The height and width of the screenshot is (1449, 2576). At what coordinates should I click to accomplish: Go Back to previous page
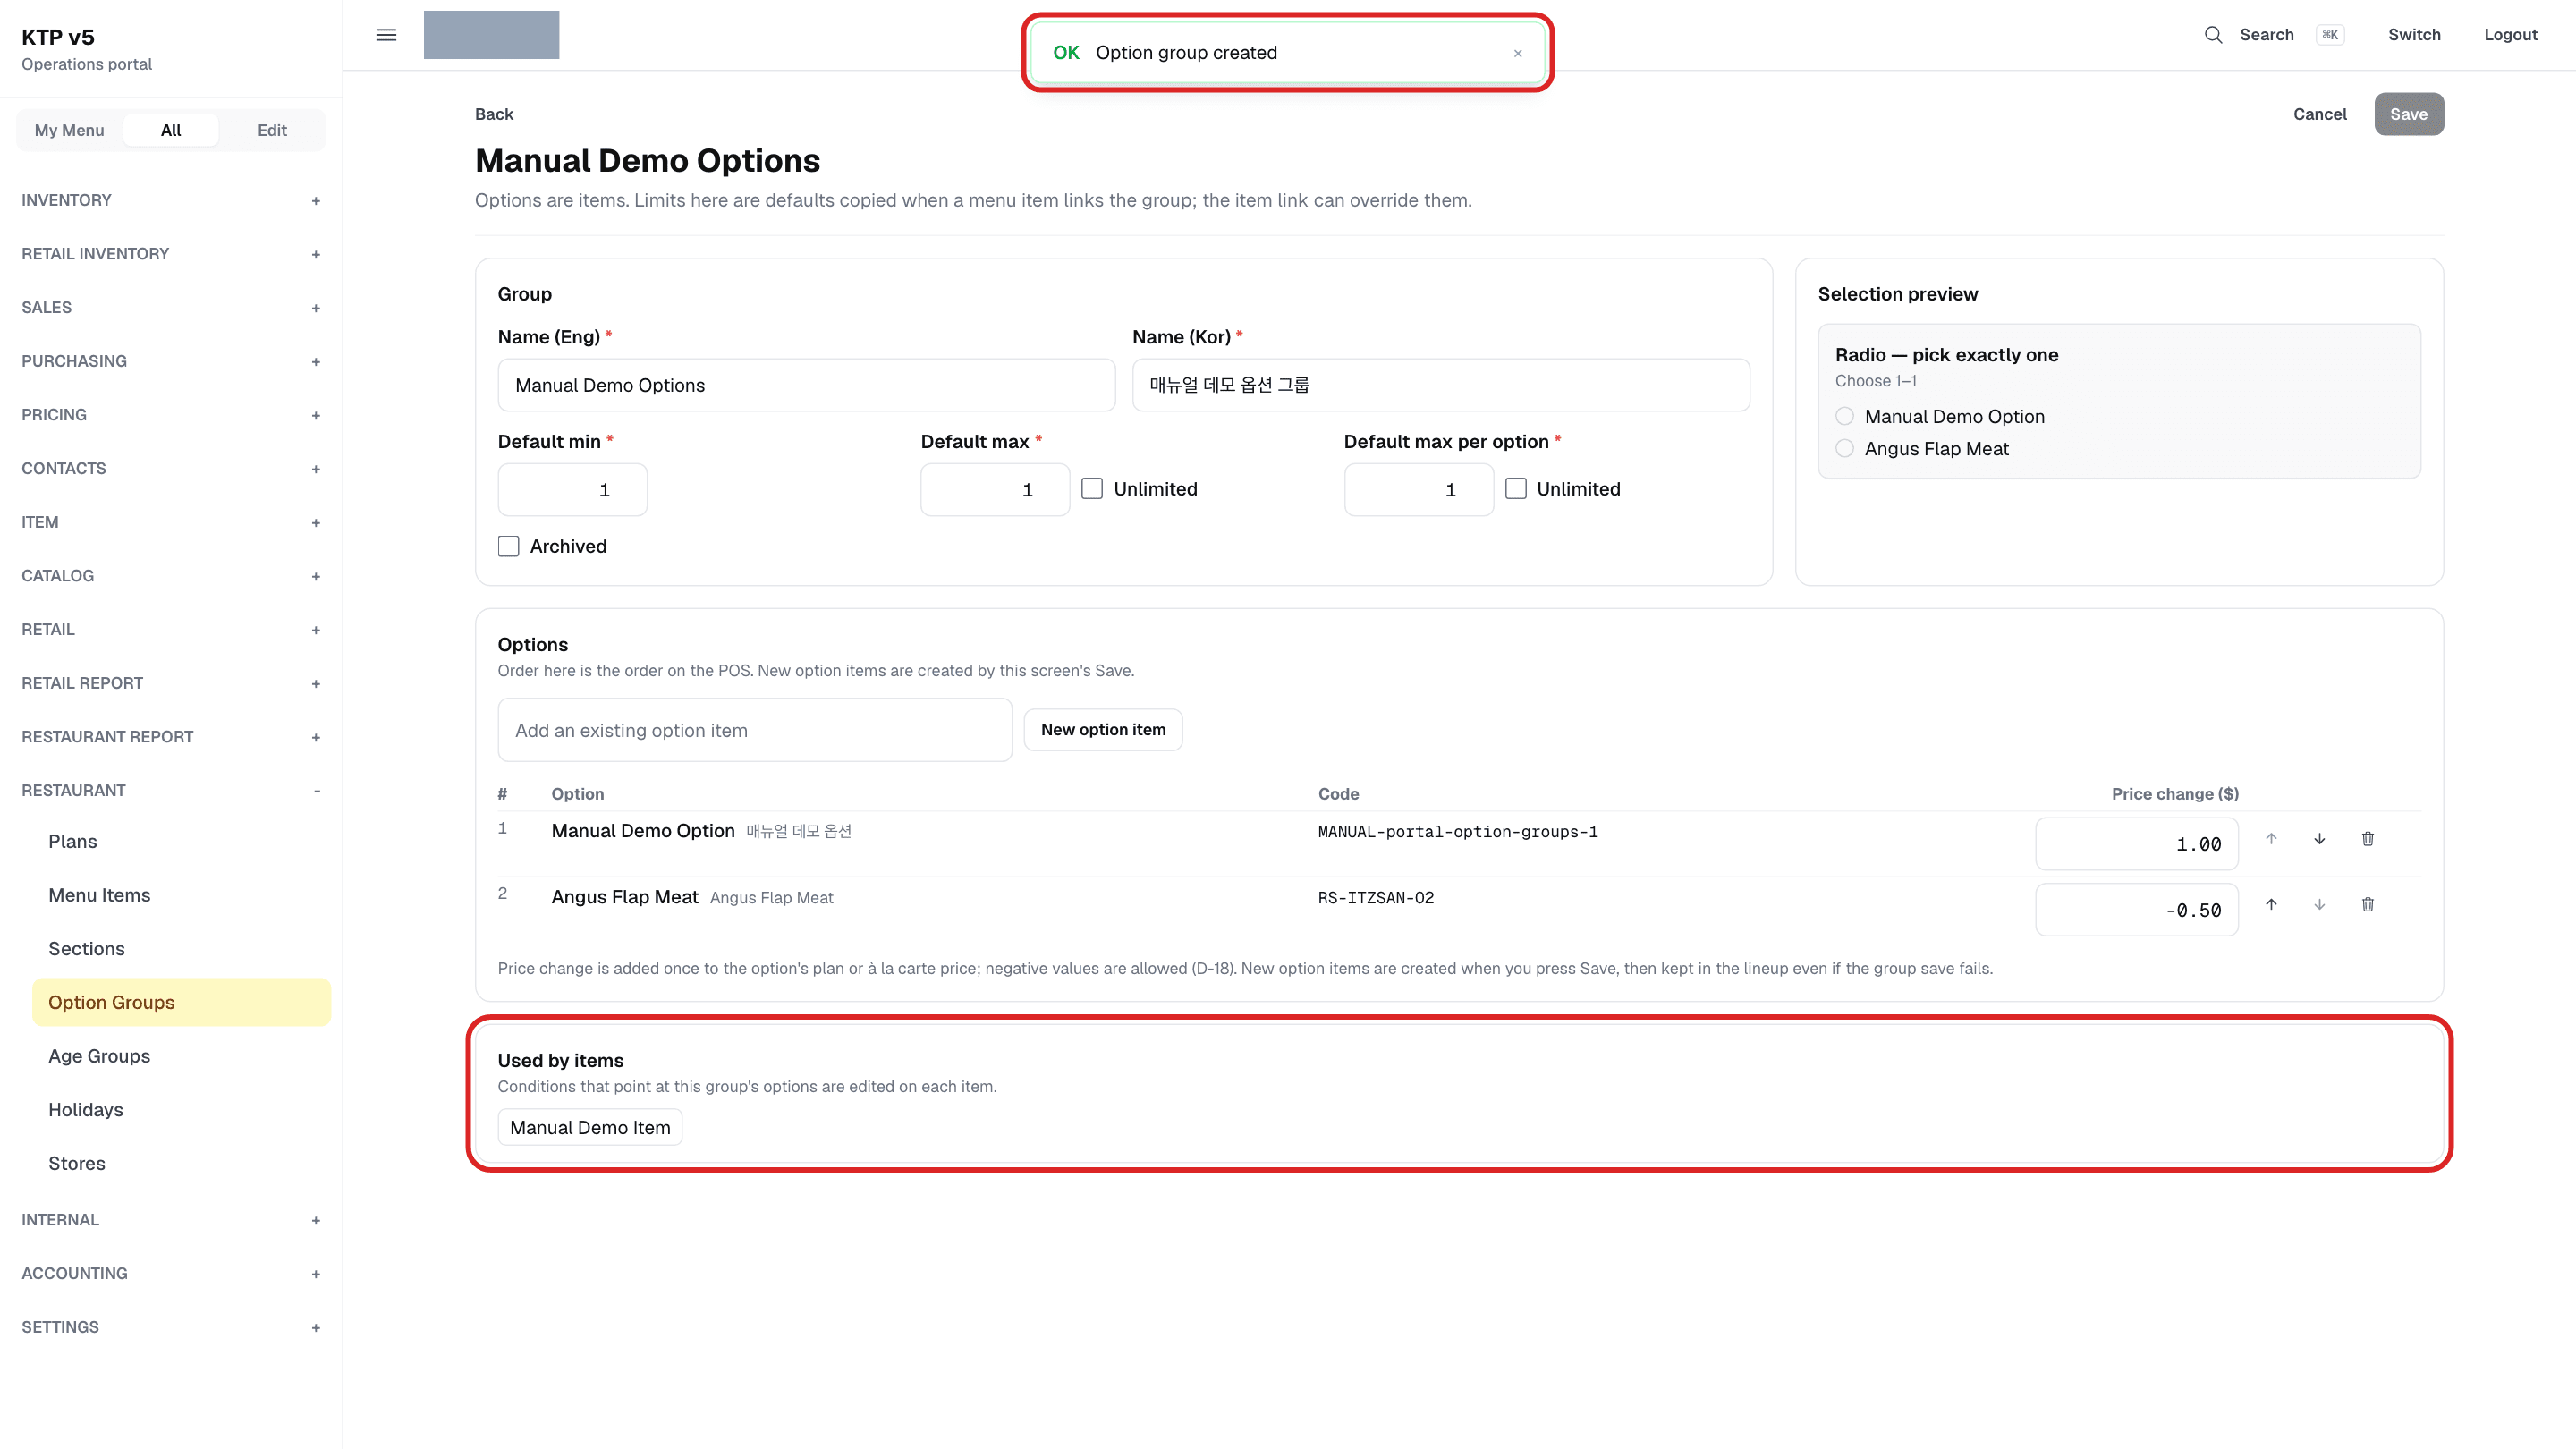(x=494, y=114)
